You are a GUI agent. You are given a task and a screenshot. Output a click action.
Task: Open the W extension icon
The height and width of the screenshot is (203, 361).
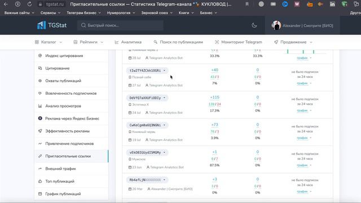pos(297,4)
